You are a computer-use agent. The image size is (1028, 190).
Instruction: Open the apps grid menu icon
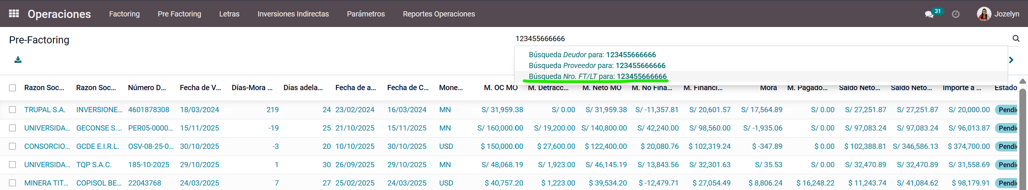coord(14,13)
